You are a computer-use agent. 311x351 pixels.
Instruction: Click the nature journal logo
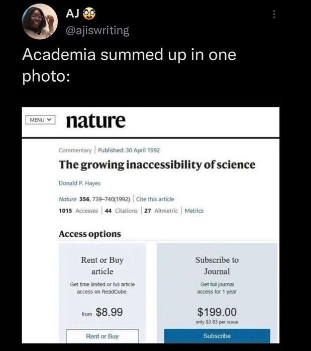pyautogui.click(x=95, y=121)
